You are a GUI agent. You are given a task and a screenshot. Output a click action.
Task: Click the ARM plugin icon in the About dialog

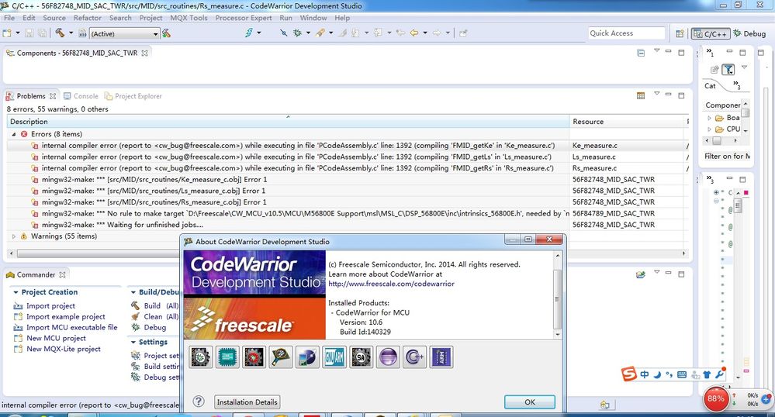[x=441, y=357]
